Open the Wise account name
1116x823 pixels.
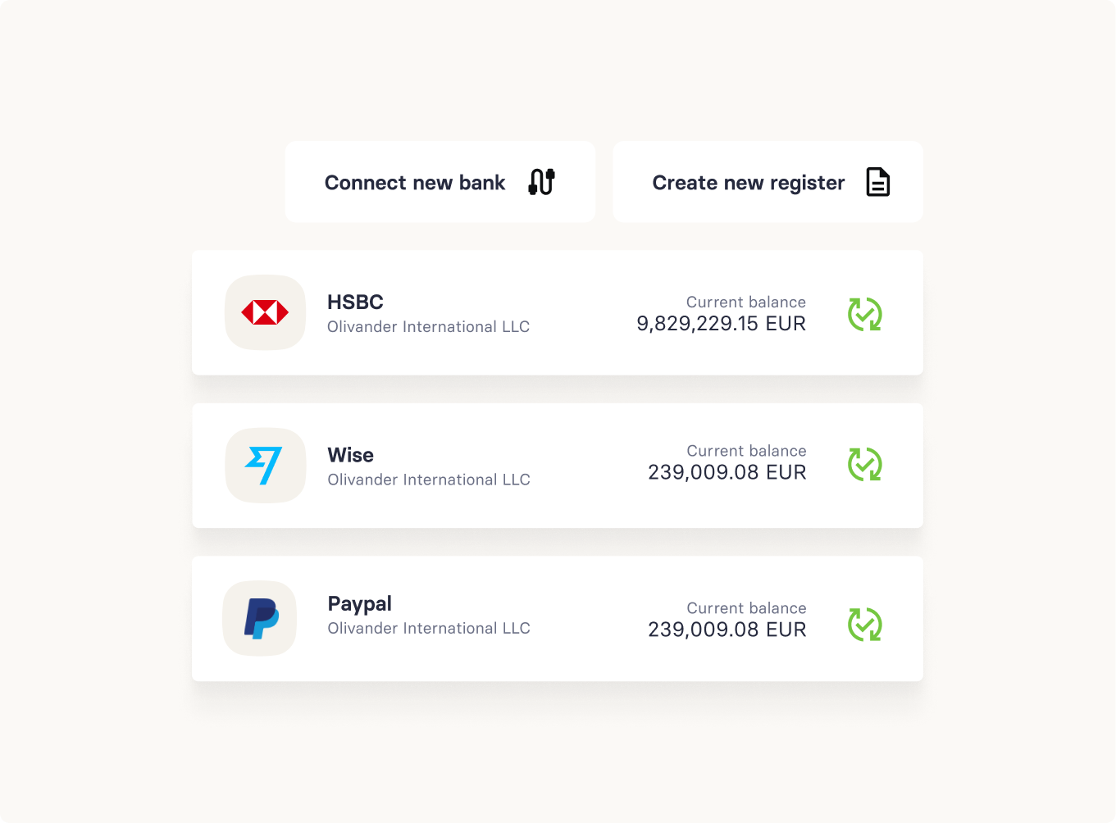pos(351,455)
